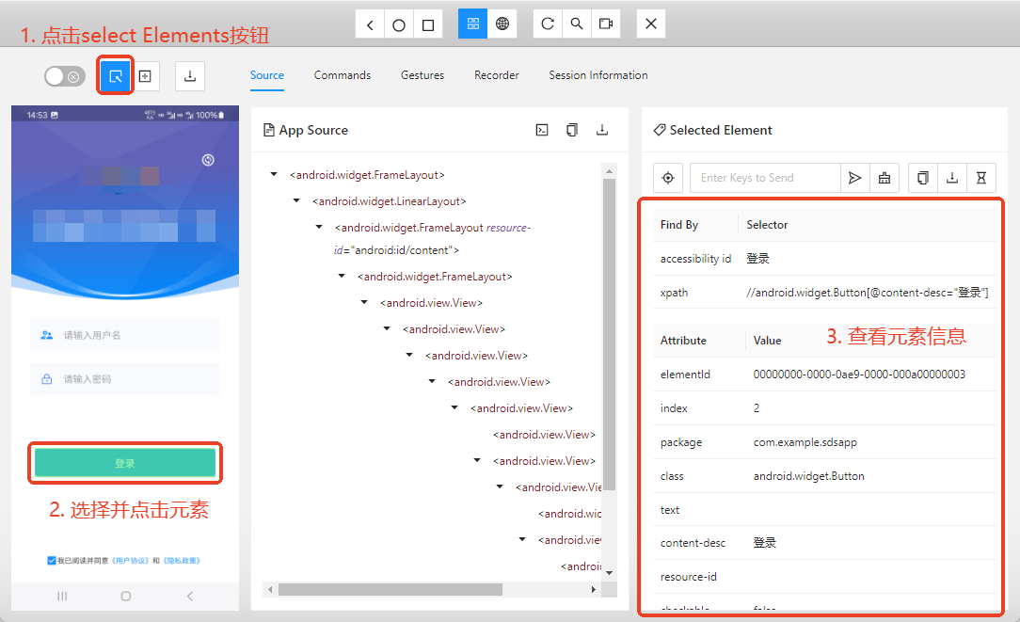Open the Session Information tab

598,75
